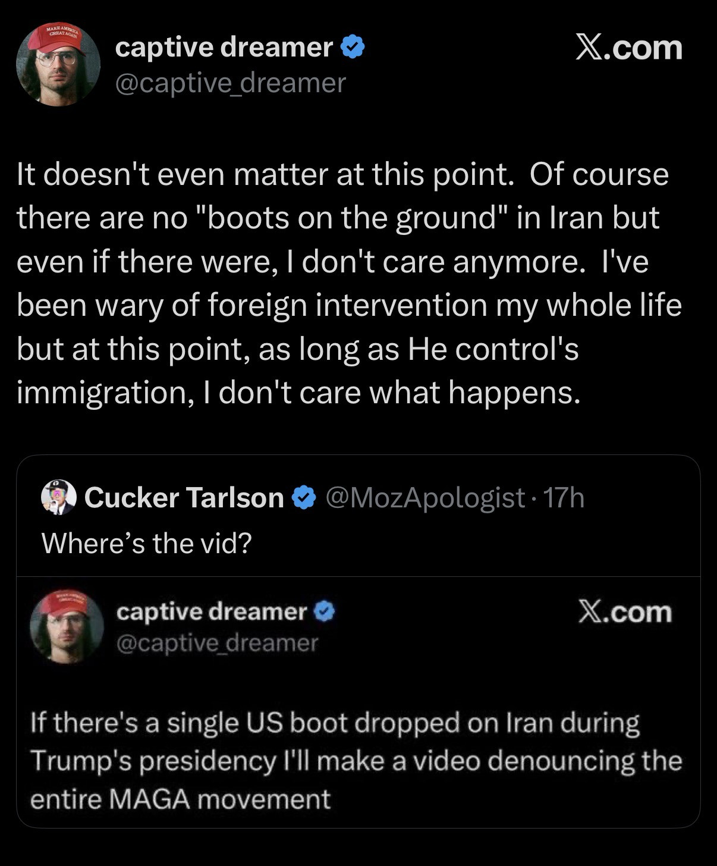This screenshot has height=866, width=717.
Task: Click embedded tweet's "captive dreamer" name
Action: (212, 611)
